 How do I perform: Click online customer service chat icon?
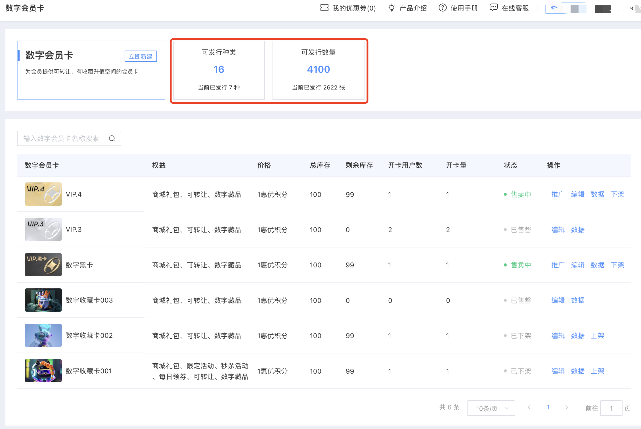493,8
